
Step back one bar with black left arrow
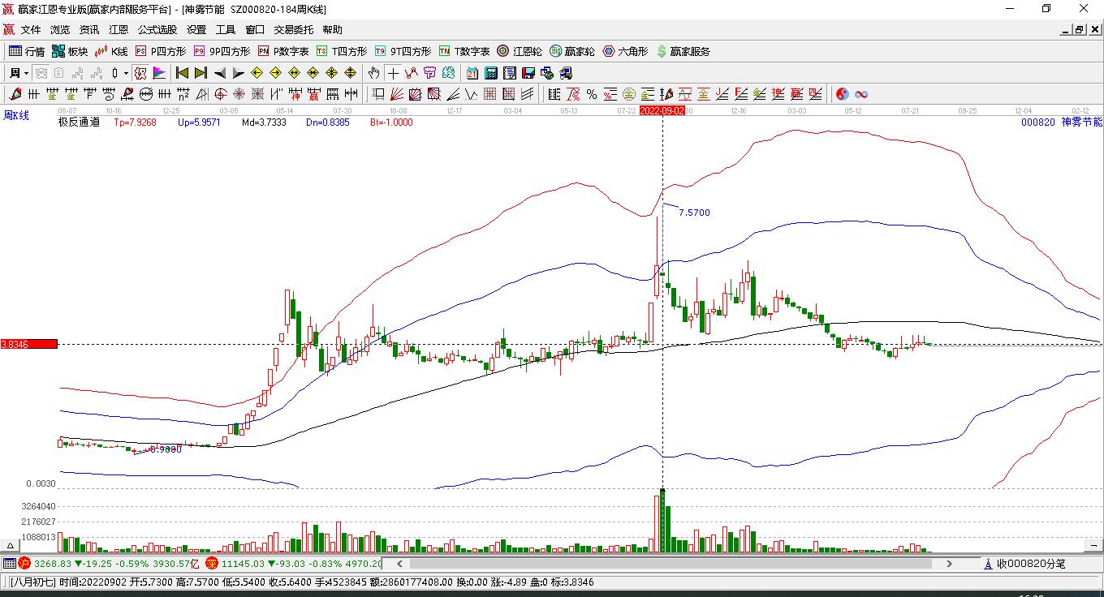[x=220, y=73]
